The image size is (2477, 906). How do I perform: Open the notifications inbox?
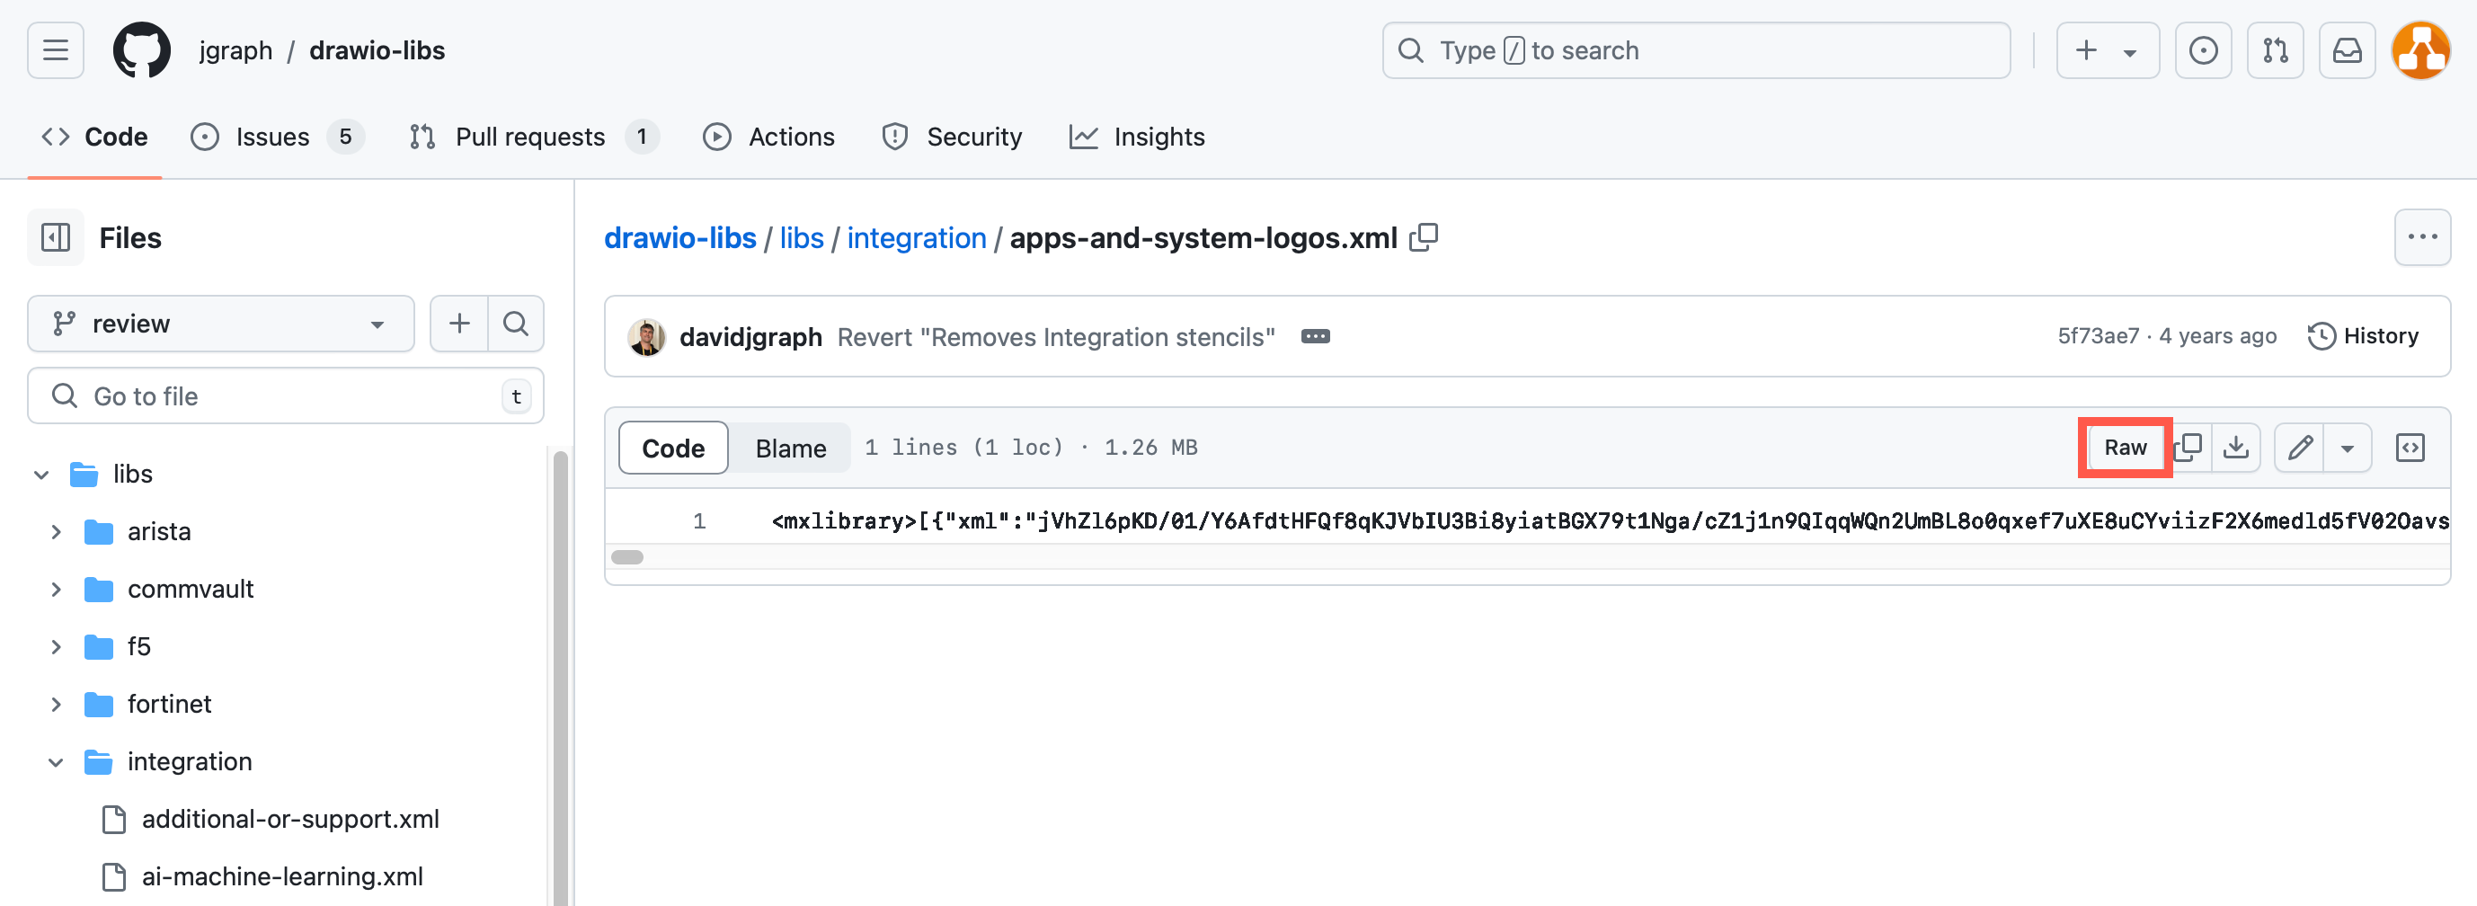[2348, 50]
